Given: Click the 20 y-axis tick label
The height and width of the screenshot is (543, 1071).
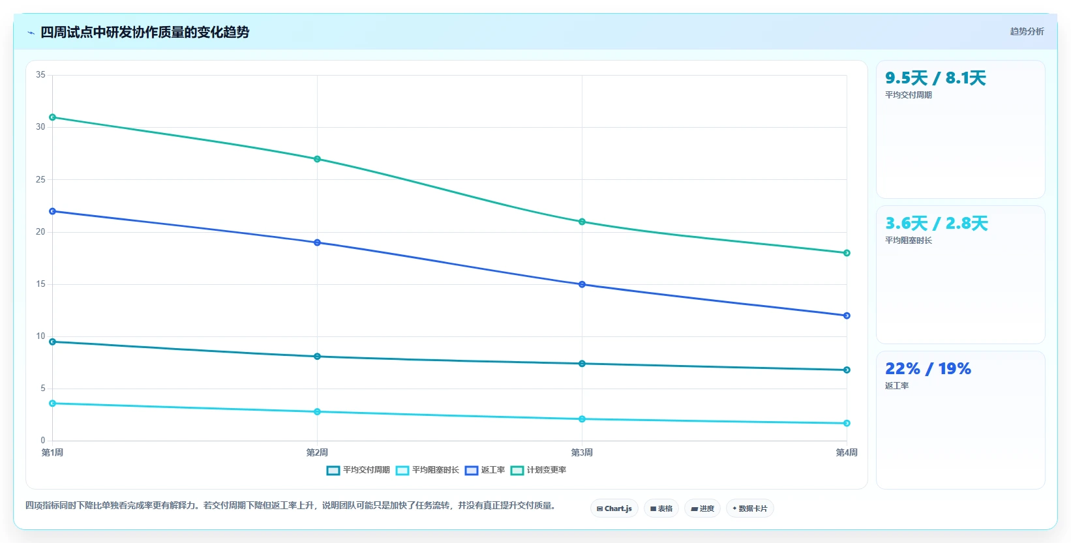Looking at the screenshot, I should pos(40,231).
